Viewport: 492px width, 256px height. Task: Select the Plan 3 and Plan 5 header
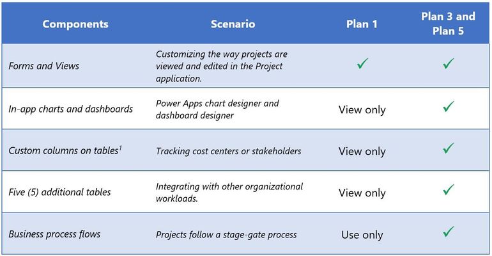[448, 24]
